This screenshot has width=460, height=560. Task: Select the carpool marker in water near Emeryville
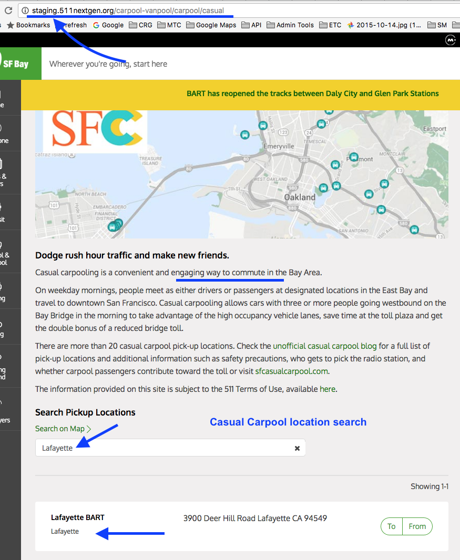(x=245, y=134)
